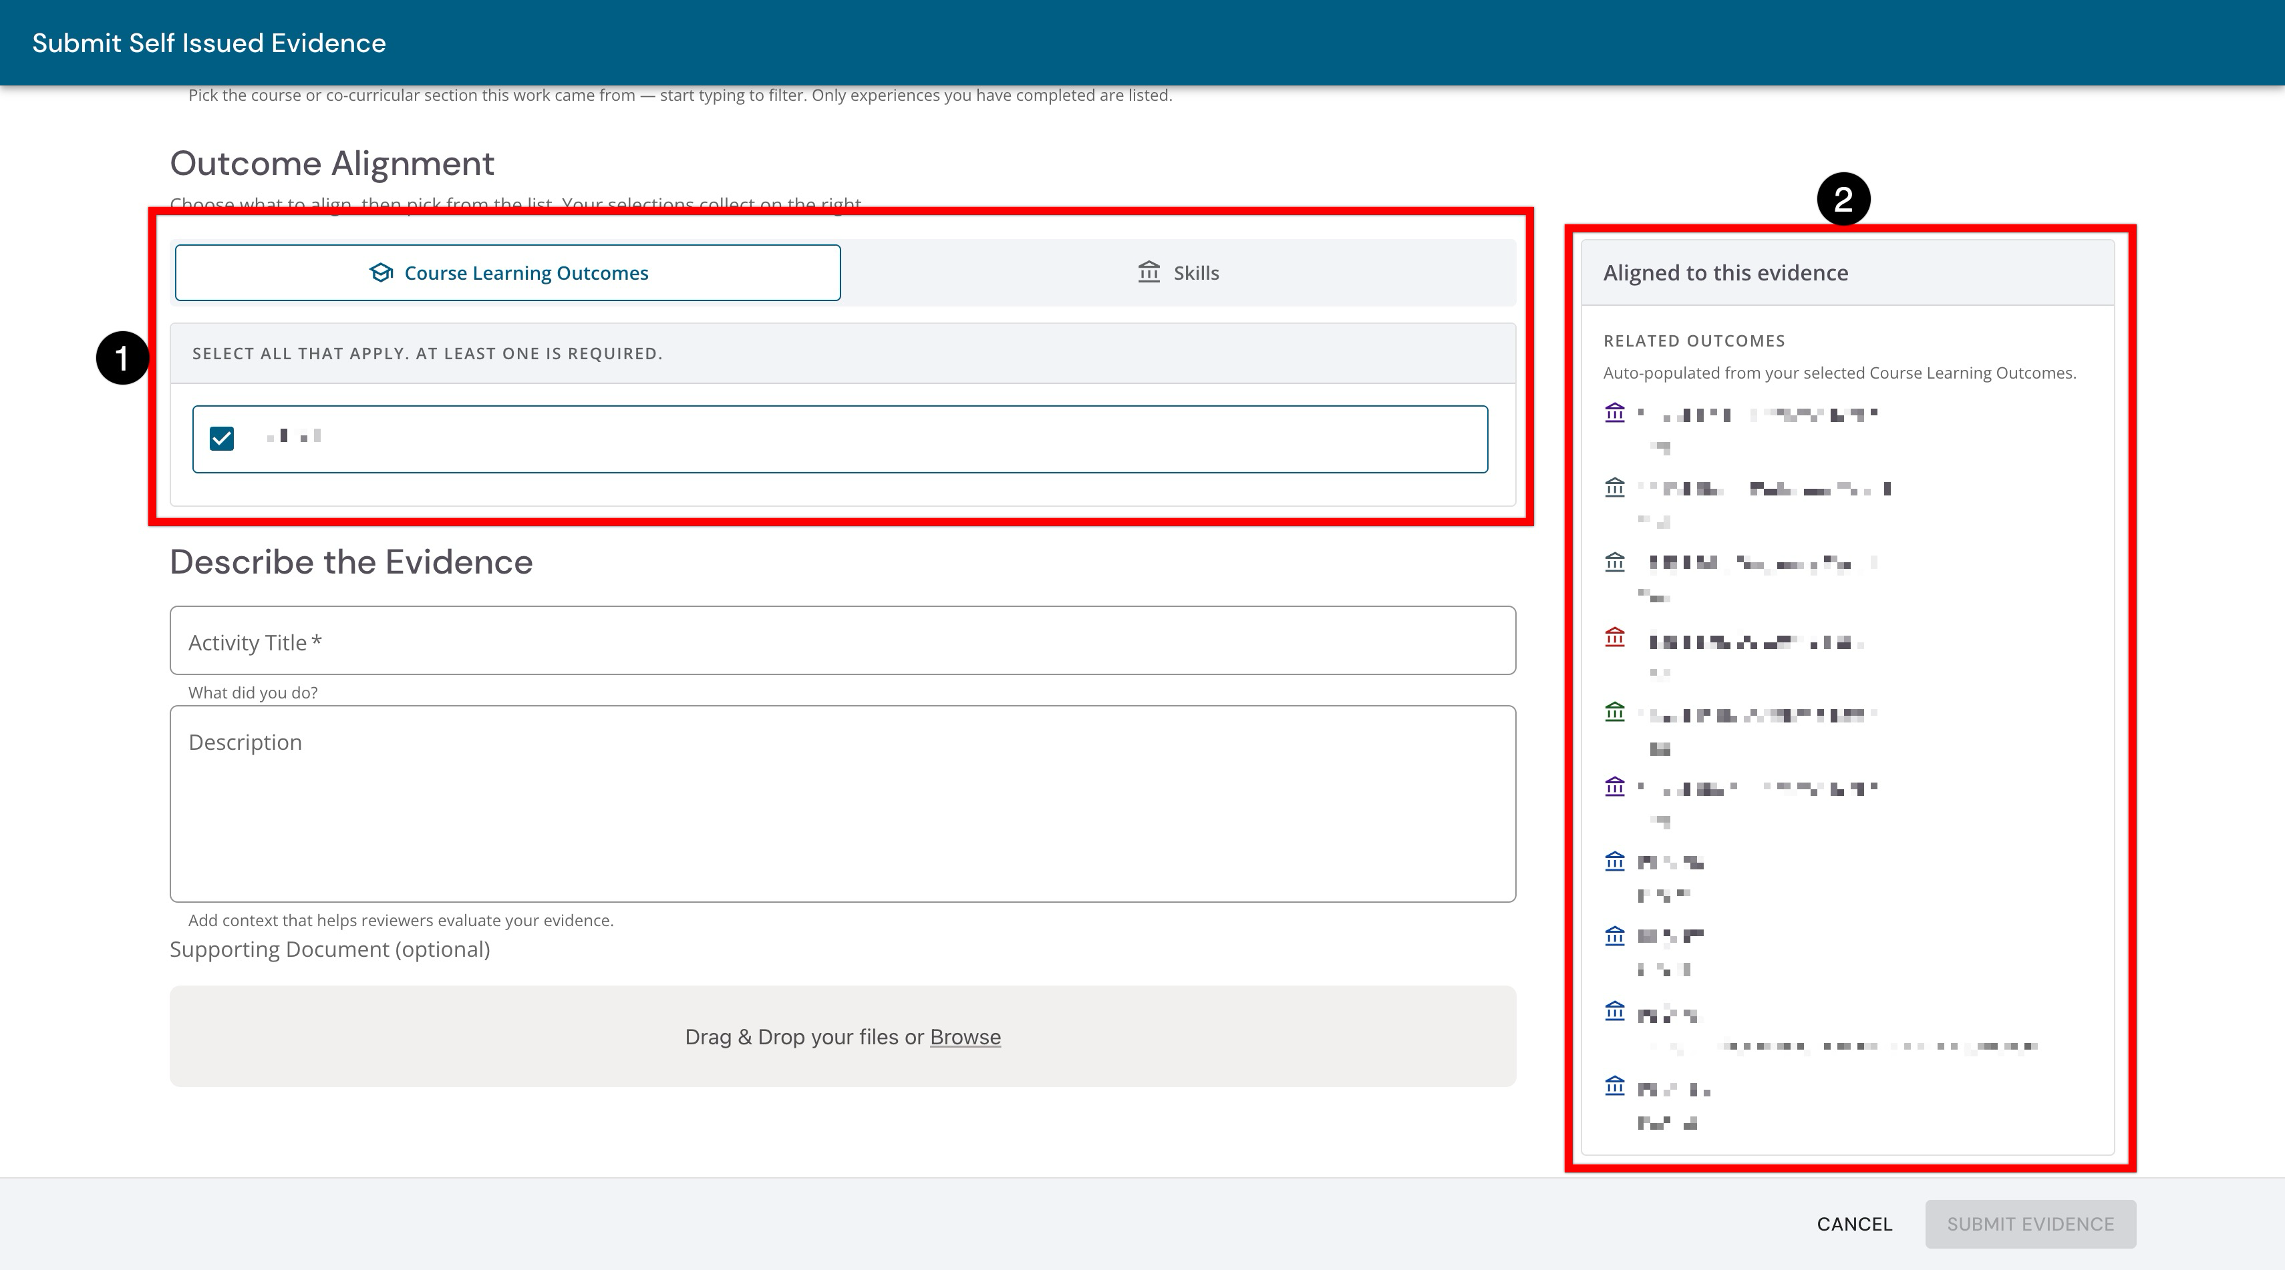
Task: Focus the Activity Title input field
Action: (843, 641)
